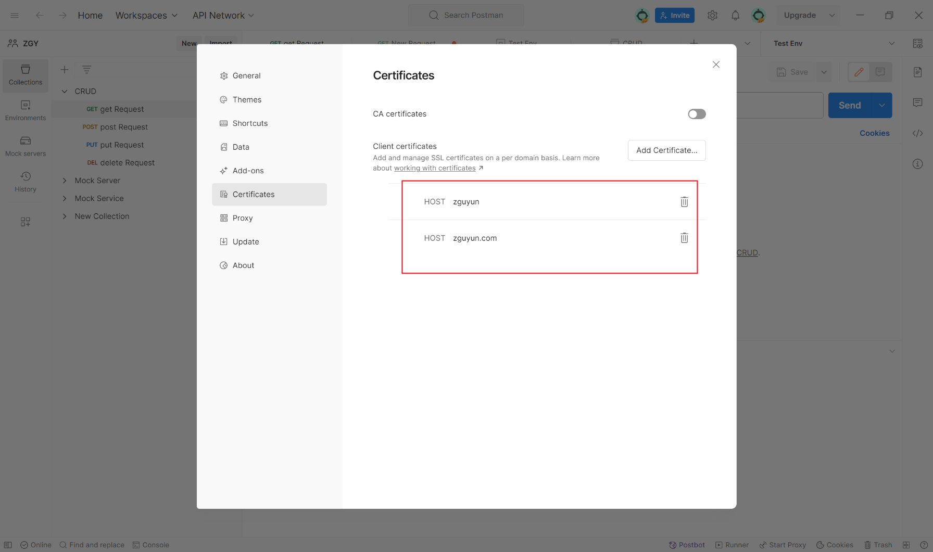
Task: Toggle the CA certificates switch
Action: click(x=697, y=114)
